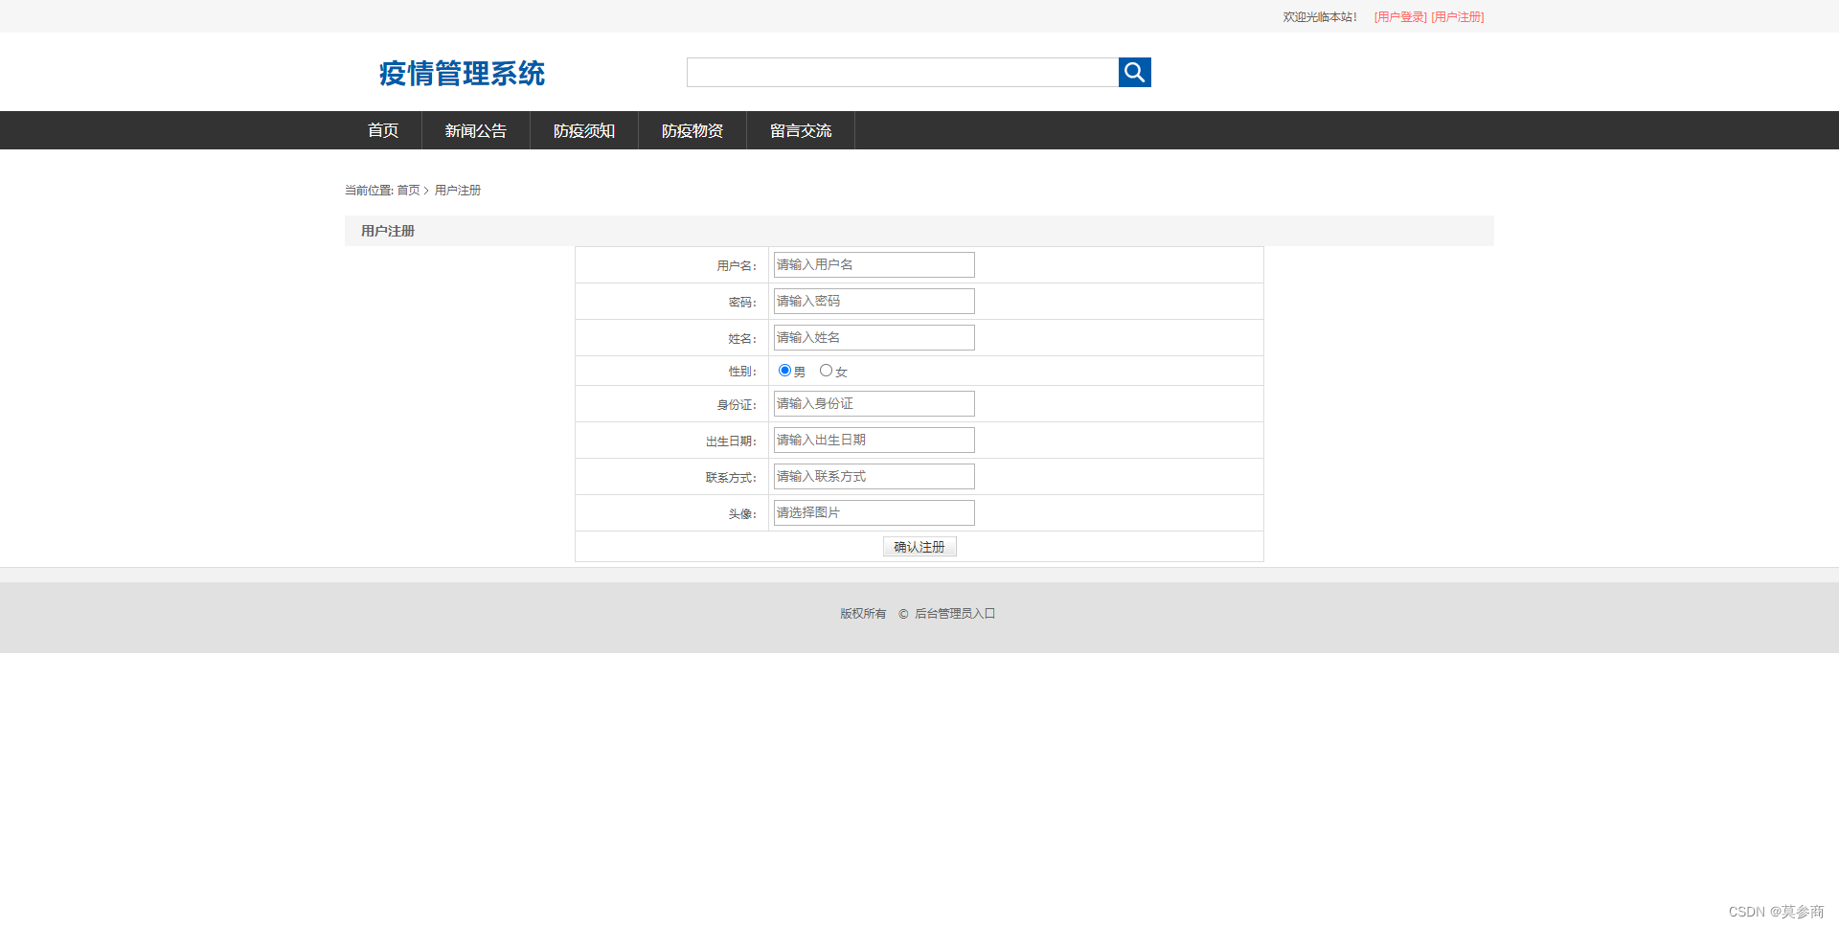The width and height of the screenshot is (1839, 928).
Task: Open the 新闻公告 navigation item
Action: click(476, 130)
